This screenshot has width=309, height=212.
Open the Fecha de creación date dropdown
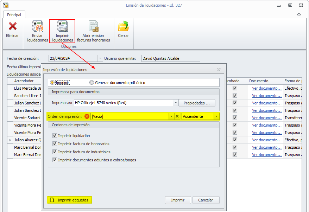coord(100,58)
